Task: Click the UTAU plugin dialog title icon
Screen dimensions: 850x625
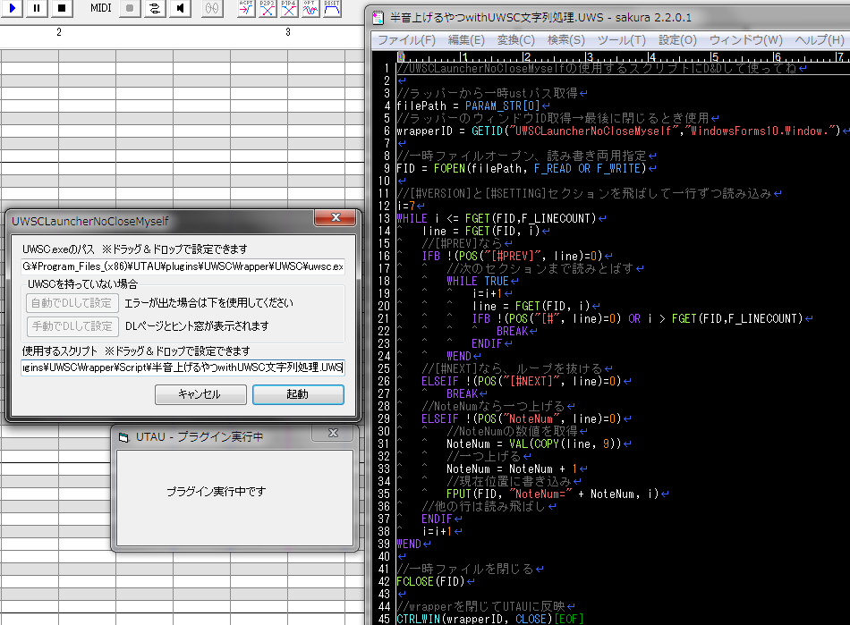Action: pyautogui.click(x=124, y=437)
